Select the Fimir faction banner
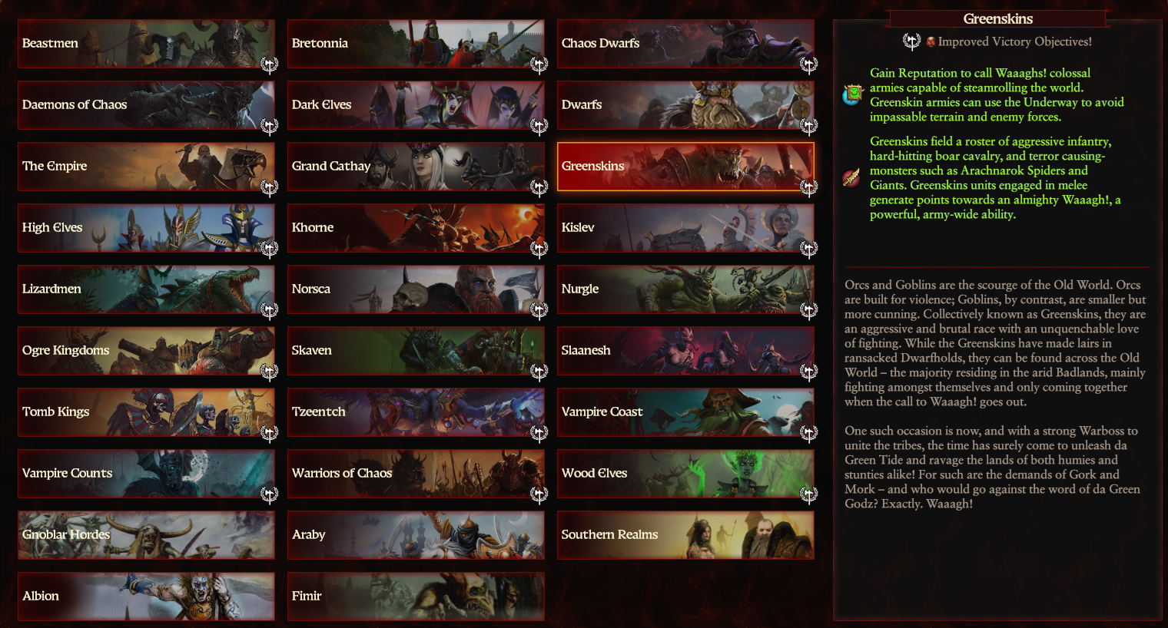1168x628 pixels. pos(416,597)
